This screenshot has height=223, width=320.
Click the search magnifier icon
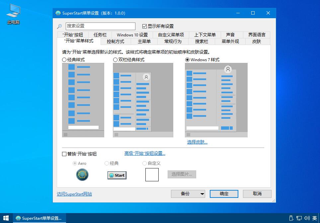pos(60,26)
